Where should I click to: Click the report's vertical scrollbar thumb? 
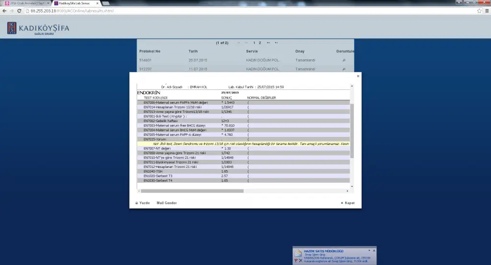click(352, 131)
